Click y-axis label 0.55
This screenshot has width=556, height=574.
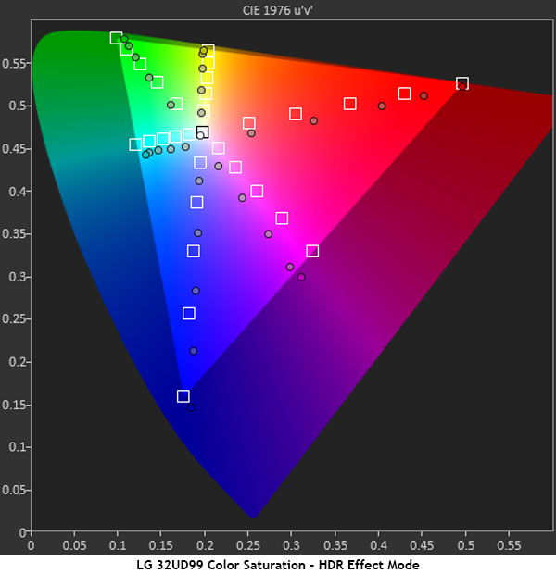click(x=14, y=63)
